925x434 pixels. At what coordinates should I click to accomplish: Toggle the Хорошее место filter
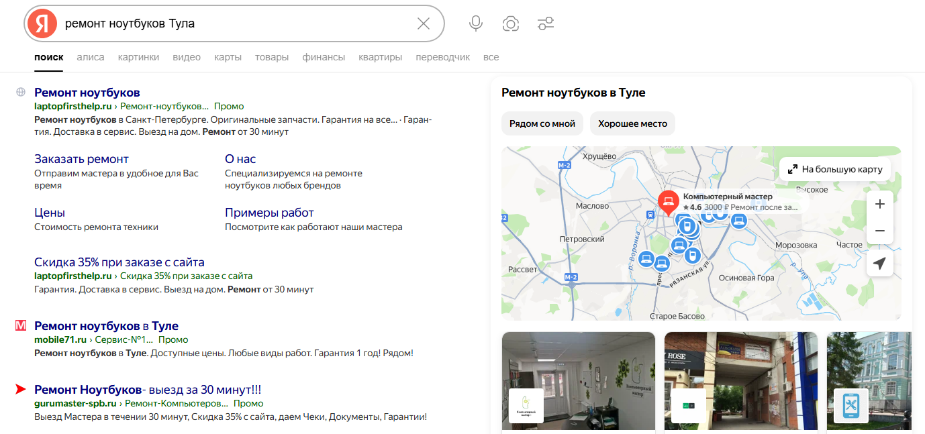(x=632, y=123)
